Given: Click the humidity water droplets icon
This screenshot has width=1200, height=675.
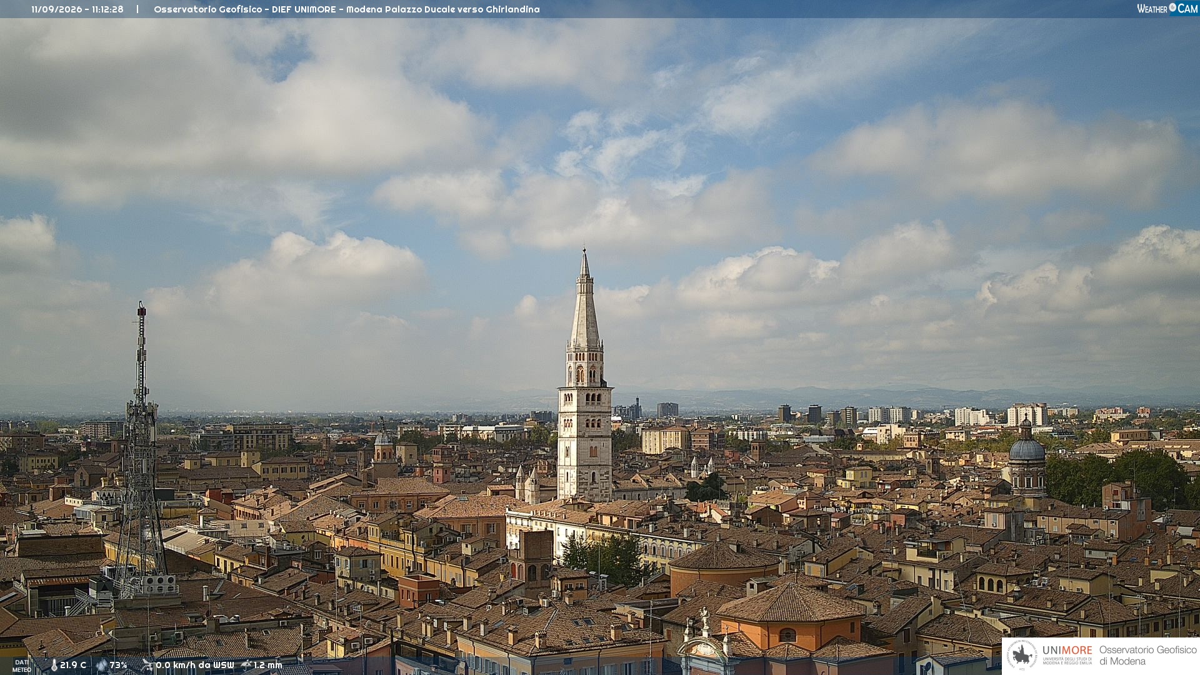Looking at the screenshot, I should 101,666.
